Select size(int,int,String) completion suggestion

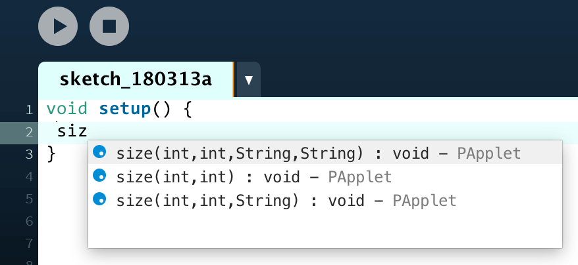point(325,200)
